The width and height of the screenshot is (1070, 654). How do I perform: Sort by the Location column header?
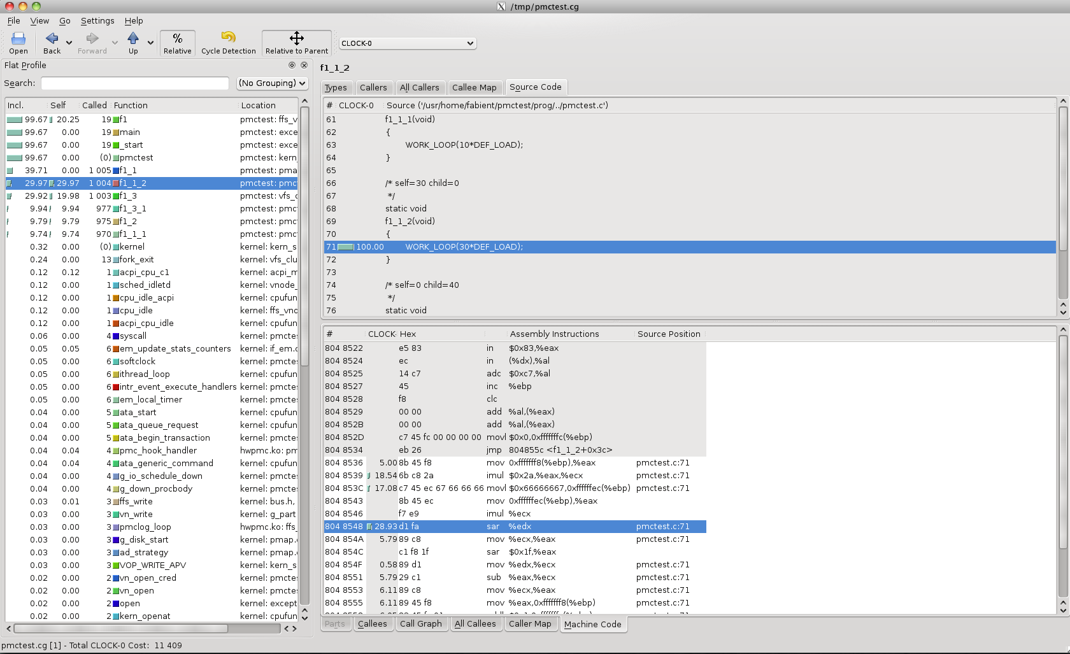point(267,106)
